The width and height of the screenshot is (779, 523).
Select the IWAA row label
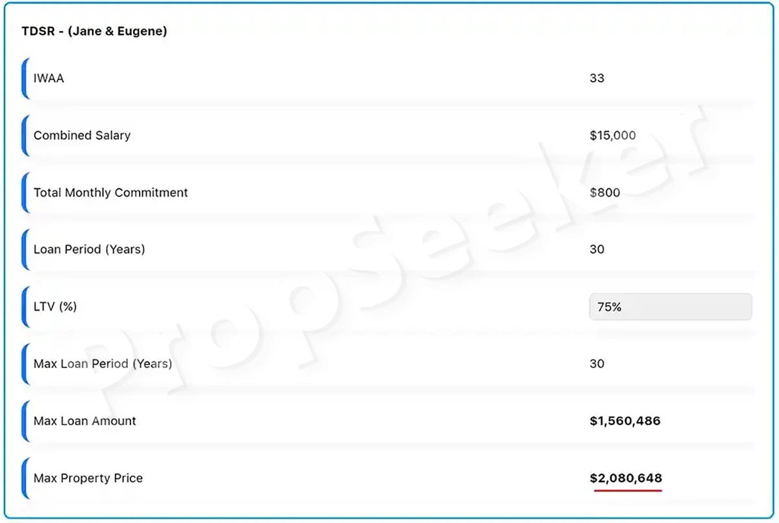click(x=49, y=79)
